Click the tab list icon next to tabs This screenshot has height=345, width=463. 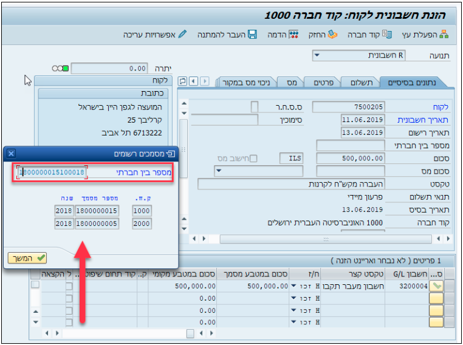(x=183, y=81)
